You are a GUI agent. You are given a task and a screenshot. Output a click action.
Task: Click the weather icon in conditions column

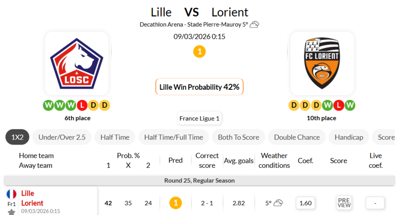tap(278, 203)
